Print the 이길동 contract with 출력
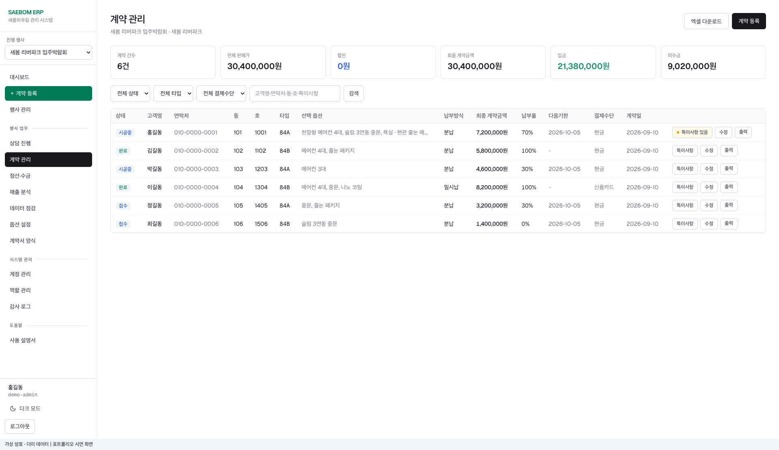This screenshot has height=450, width=779. coord(729,187)
